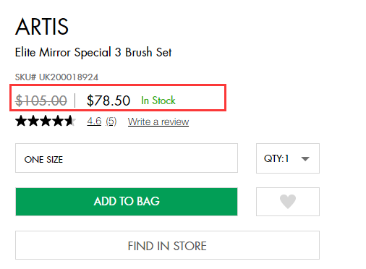Click the first rating star
The height and width of the screenshot is (269, 366).
(x=21, y=121)
